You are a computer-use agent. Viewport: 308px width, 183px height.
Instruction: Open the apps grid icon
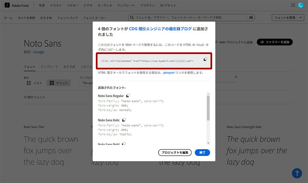pyautogui.click(x=293, y=5)
